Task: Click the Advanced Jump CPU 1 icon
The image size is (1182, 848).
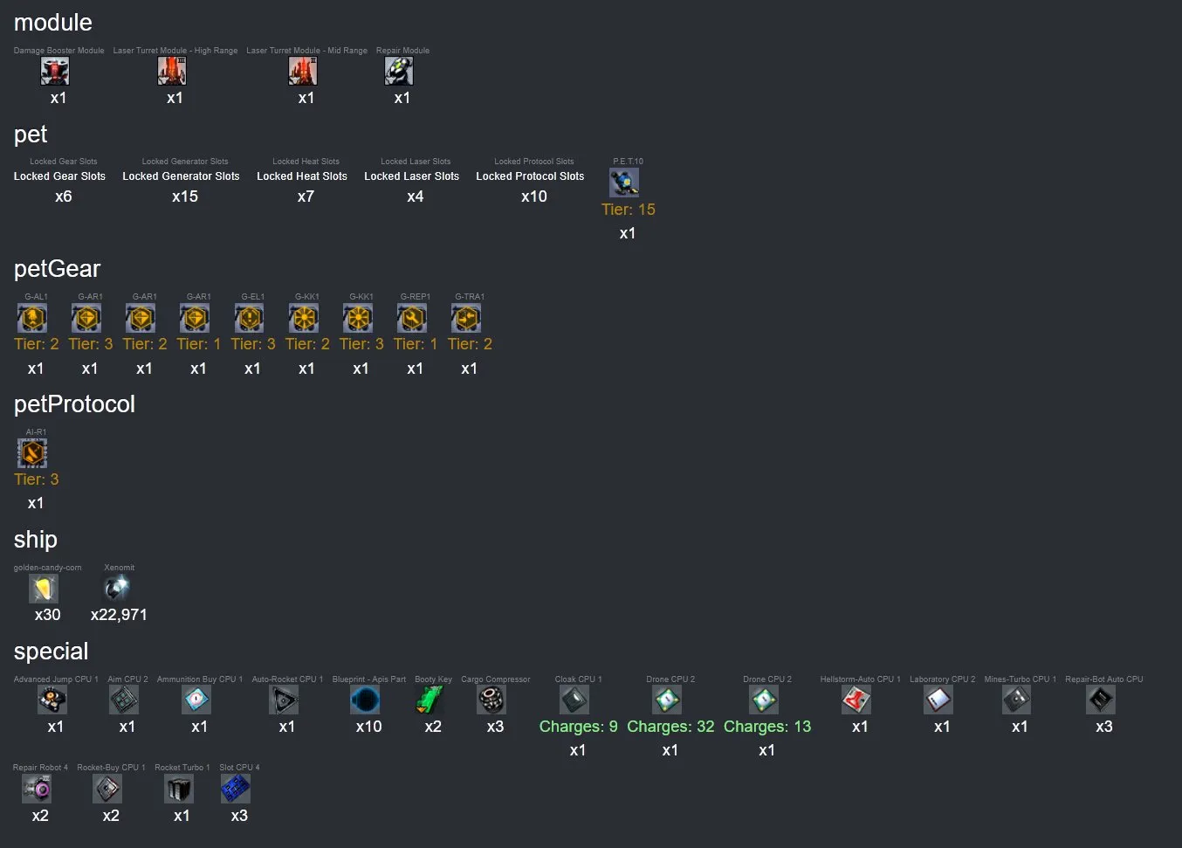Action: coord(52,700)
